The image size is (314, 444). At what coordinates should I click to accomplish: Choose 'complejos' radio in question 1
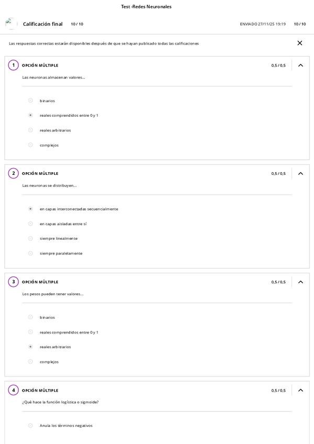click(30, 145)
